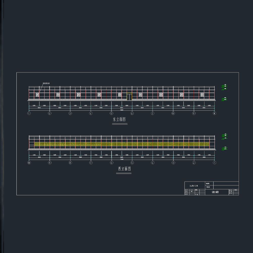Select the green ground-level markers beside the east elevation
253x253 pixels.
pos(224,99)
